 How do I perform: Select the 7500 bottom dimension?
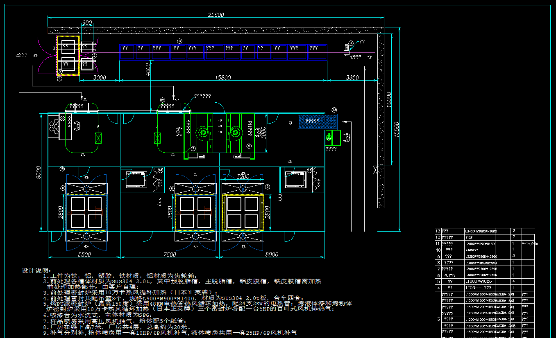pos(170,255)
